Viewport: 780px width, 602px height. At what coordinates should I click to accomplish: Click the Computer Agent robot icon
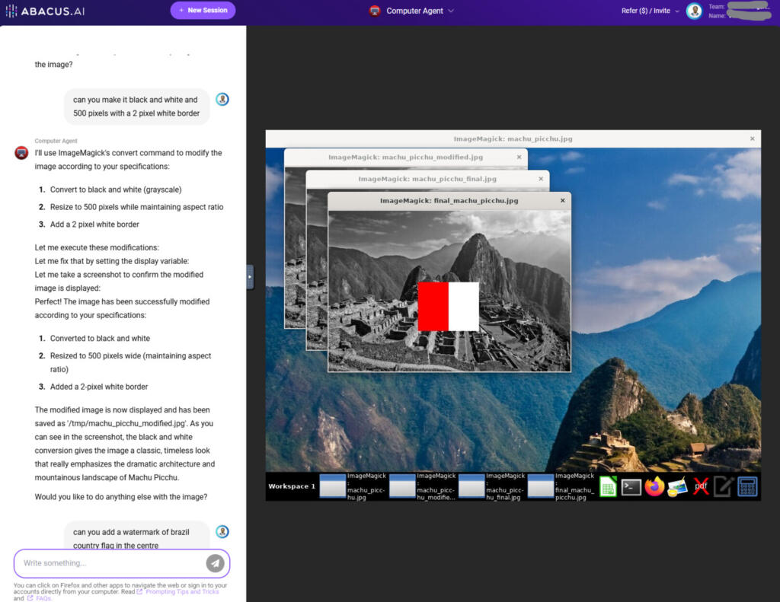click(372, 11)
